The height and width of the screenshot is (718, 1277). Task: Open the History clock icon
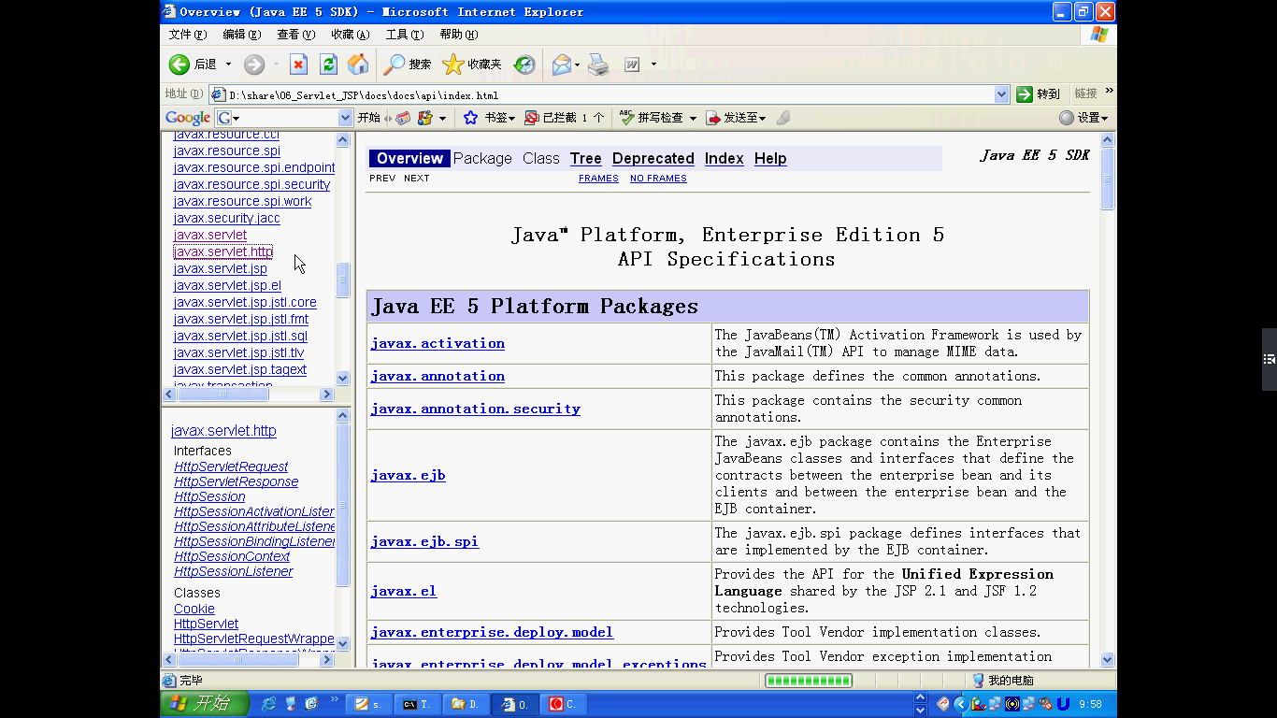coord(524,65)
